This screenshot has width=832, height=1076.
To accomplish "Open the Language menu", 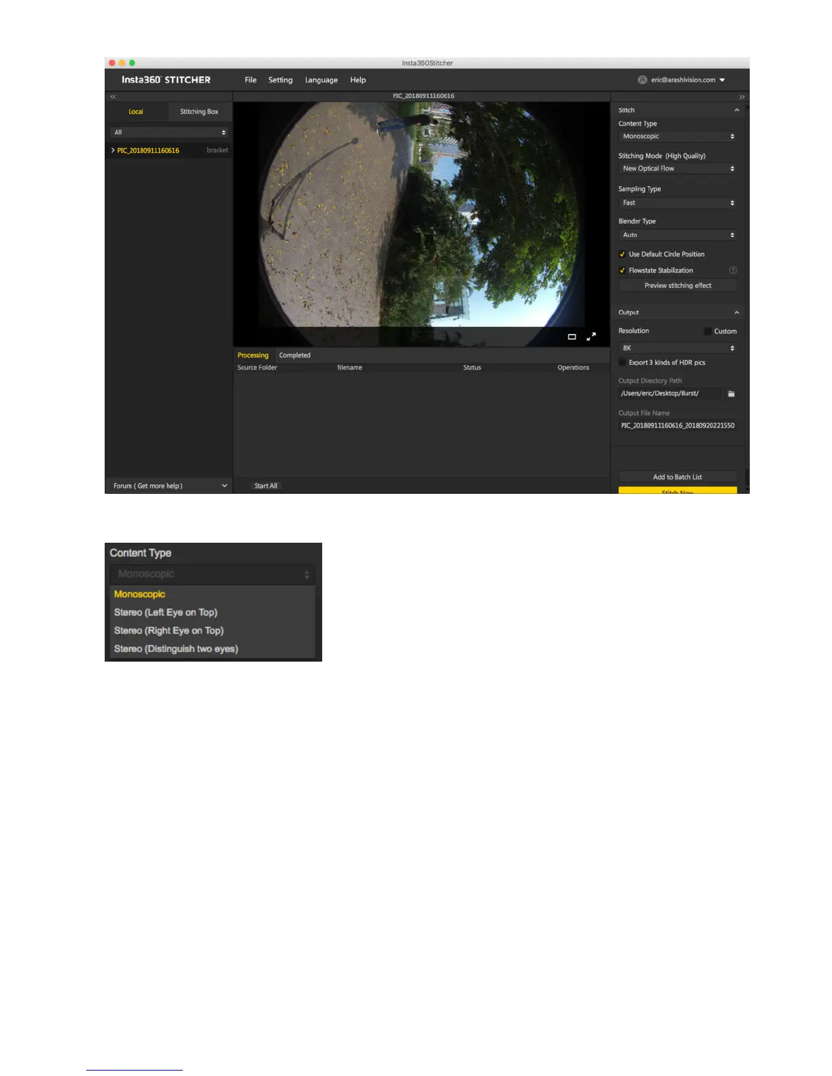I will (x=322, y=80).
